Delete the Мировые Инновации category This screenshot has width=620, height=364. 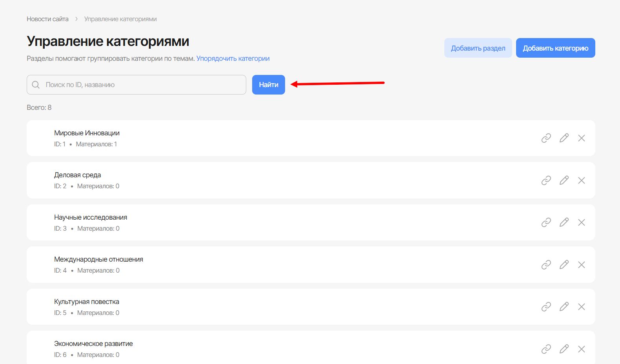(582, 138)
